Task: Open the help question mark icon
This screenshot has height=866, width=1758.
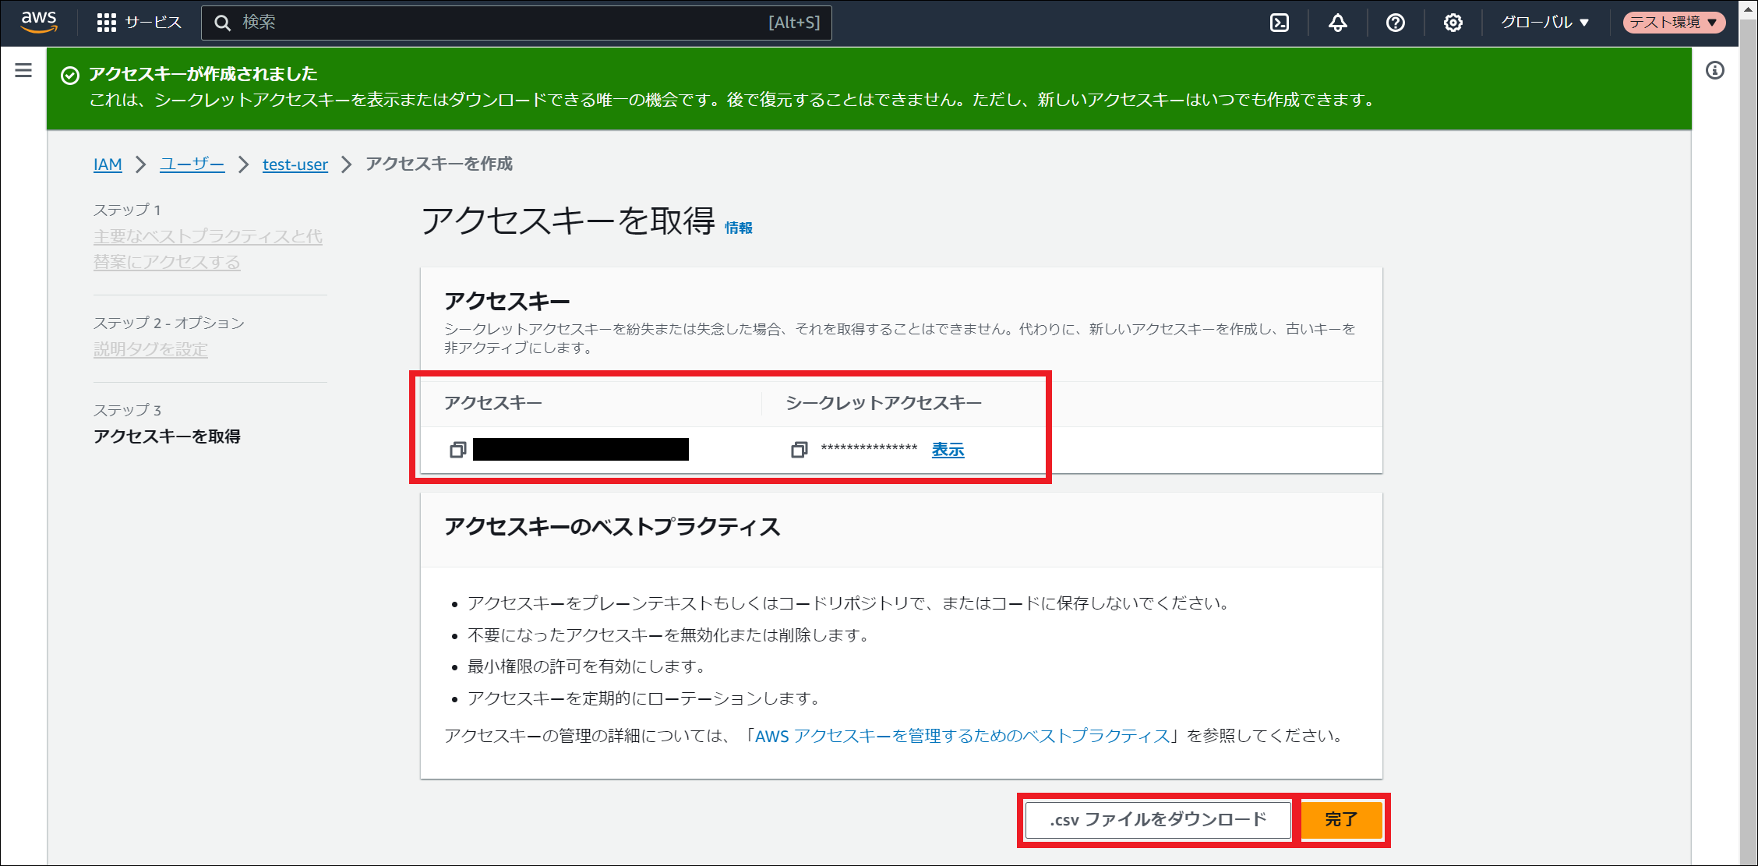Action: tap(1395, 23)
